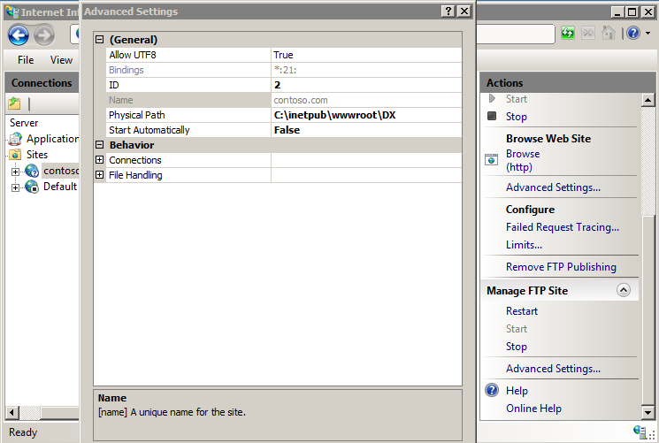
Task: Collapse the Manage FTP Site section
Action: point(624,290)
